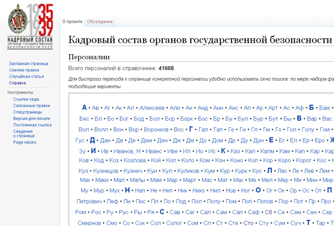This screenshot has height=226, width=334.
Task: Open 'Ссылки сюда' tool link
Action: pyautogui.click(x=26, y=99)
